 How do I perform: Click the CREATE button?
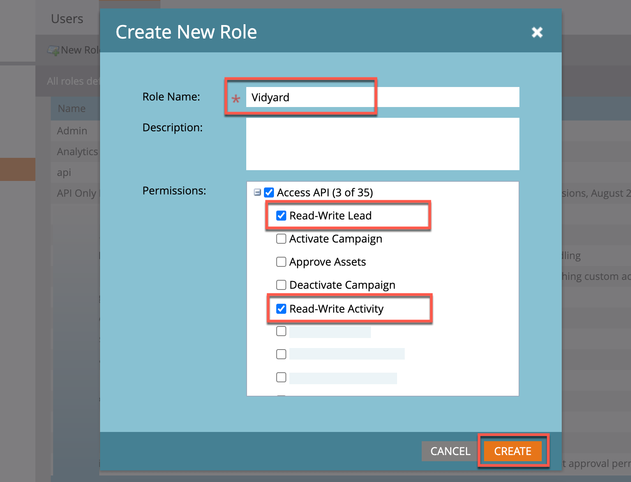[x=512, y=451]
